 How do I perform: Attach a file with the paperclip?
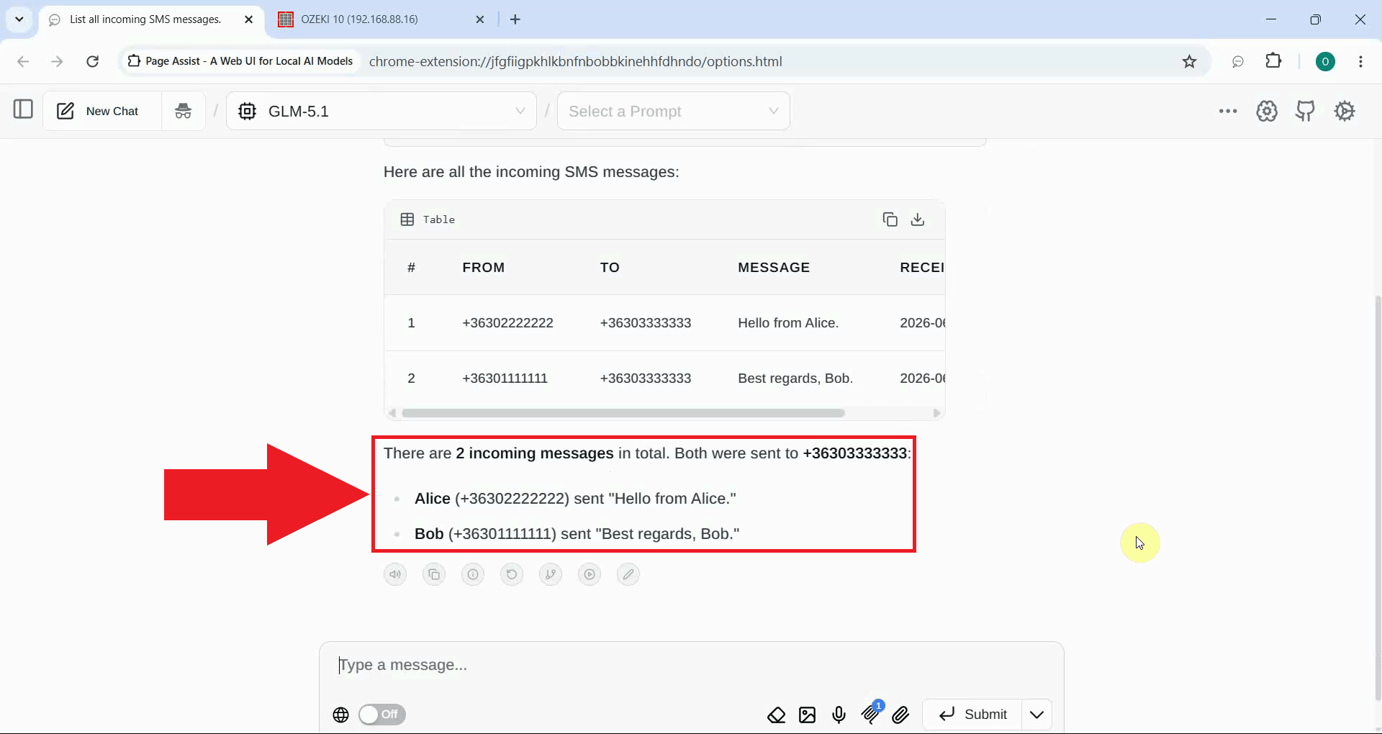pyautogui.click(x=900, y=715)
